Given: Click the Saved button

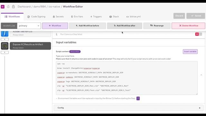Looking at the screenshot, I should pyautogui.click(x=196, y=16).
